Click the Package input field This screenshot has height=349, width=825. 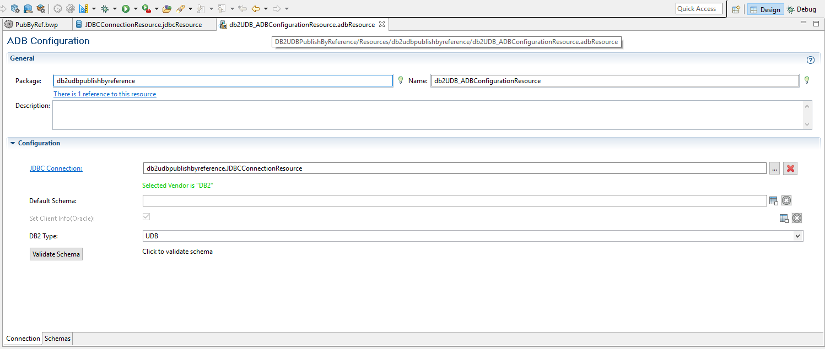(223, 80)
